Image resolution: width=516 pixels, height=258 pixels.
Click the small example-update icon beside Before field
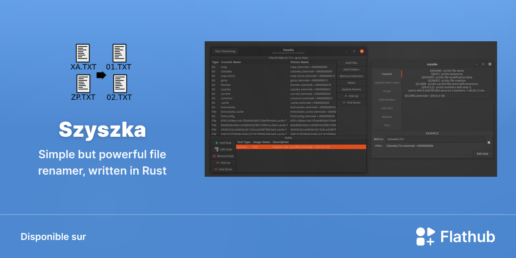[488, 142]
